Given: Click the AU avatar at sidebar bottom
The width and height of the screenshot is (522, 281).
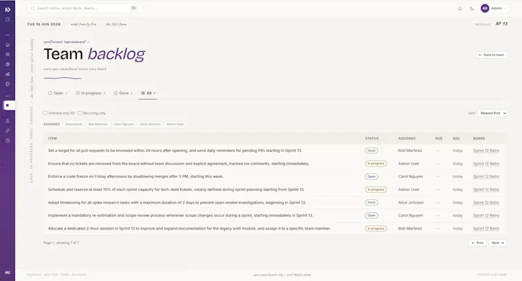Looking at the screenshot, I should point(7,273).
